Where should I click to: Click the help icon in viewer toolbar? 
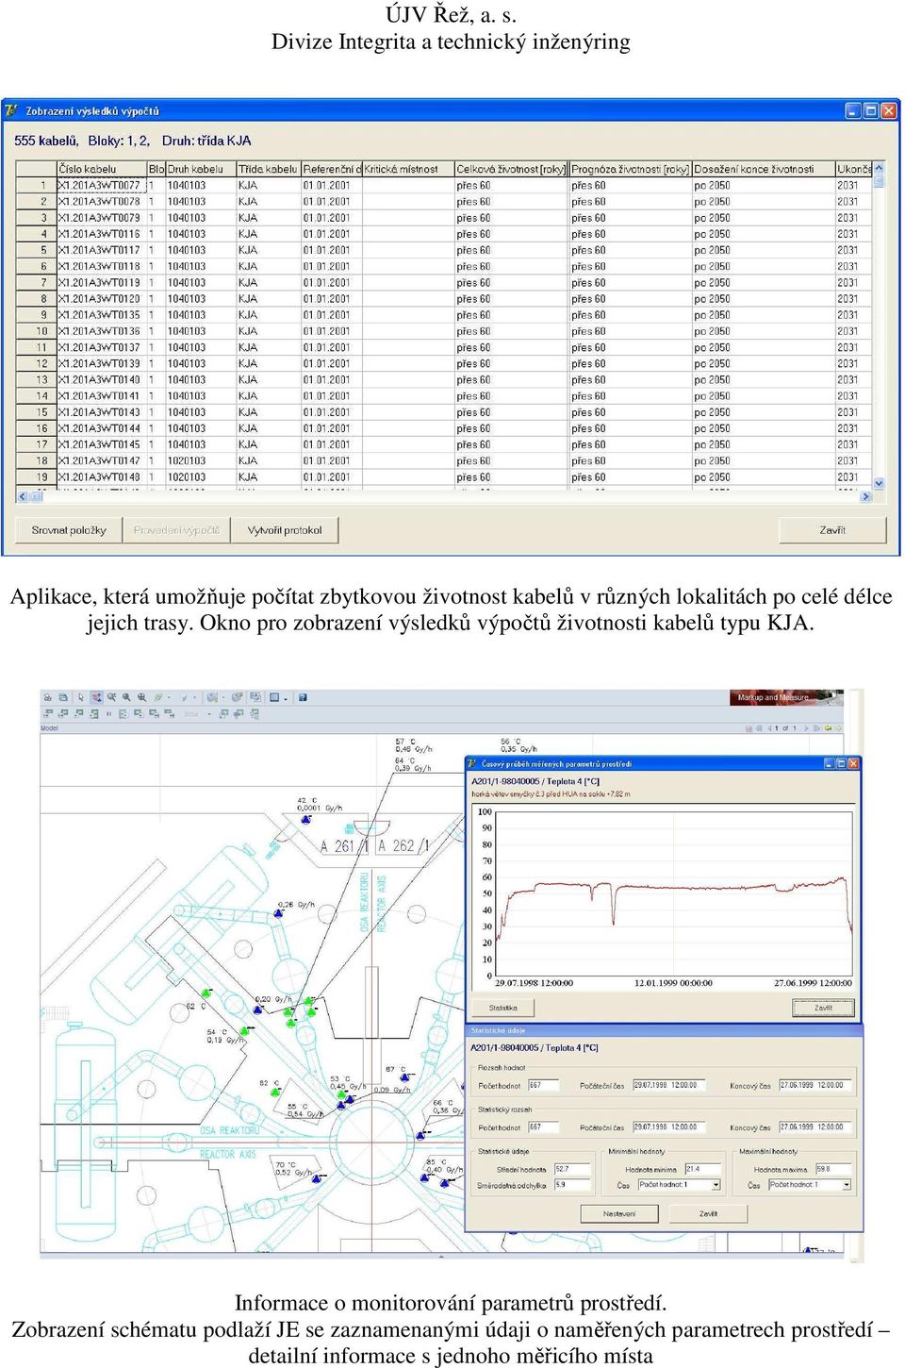[x=303, y=698]
